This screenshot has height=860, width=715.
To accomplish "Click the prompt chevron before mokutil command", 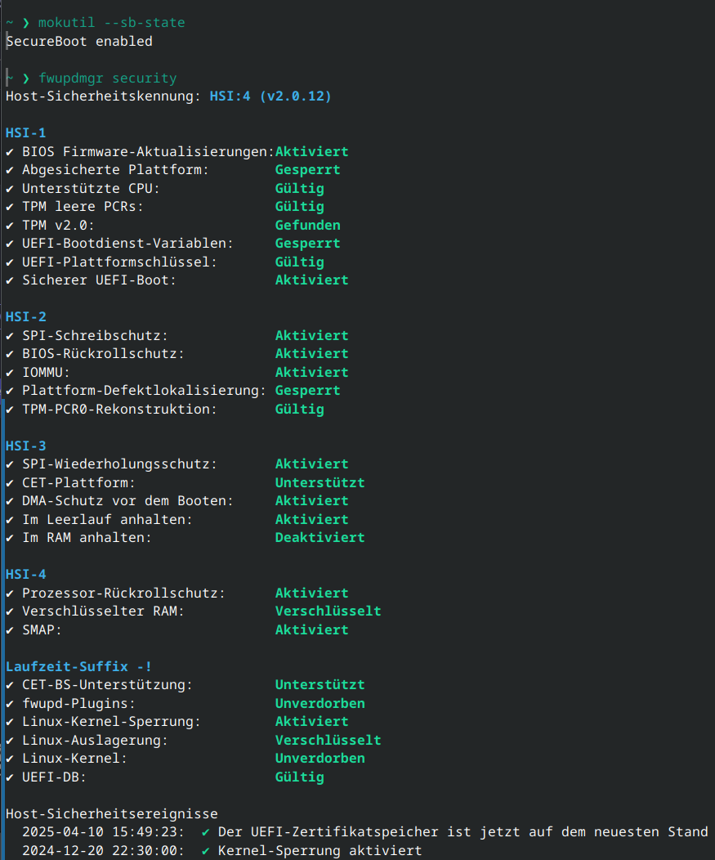I will point(25,23).
